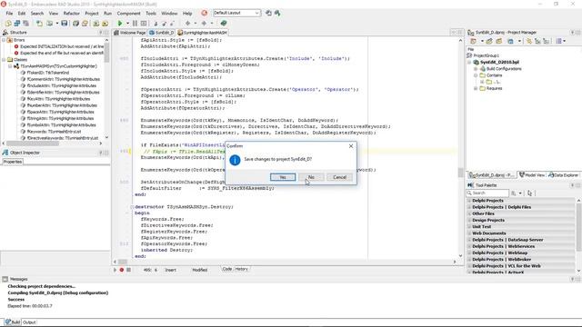Switch to the Data Explorer tab
The image size is (582, 327).
coord(563,175)
